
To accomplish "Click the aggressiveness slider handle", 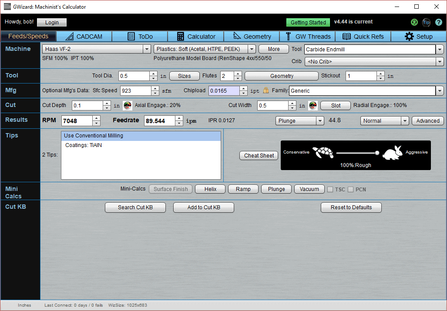I will 376,153.
